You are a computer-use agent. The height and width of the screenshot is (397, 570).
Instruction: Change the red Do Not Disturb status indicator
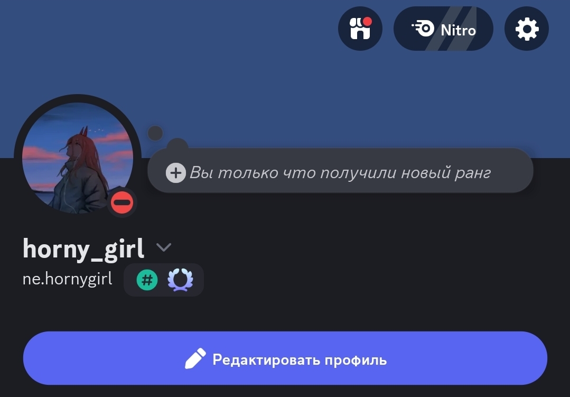coord(122,202)
